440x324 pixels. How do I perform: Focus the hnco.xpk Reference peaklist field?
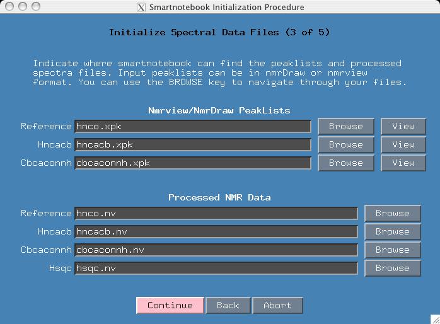pyautogui.click(x=192, y=126)
